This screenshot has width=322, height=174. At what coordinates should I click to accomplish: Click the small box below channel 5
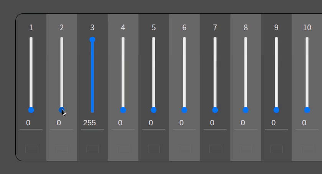154,149
